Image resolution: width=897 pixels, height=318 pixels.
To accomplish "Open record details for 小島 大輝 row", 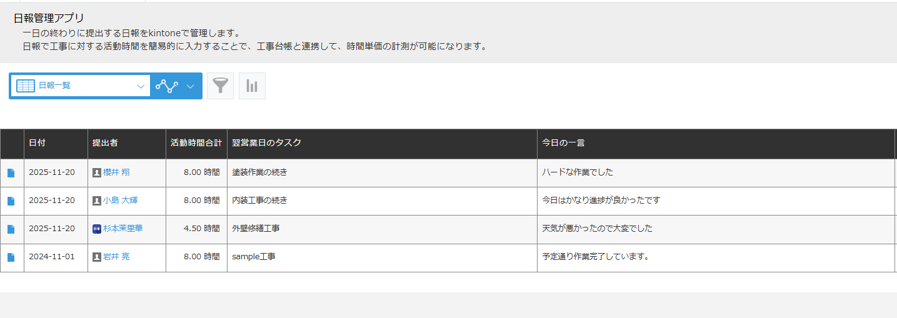I will tap(11, 201).
